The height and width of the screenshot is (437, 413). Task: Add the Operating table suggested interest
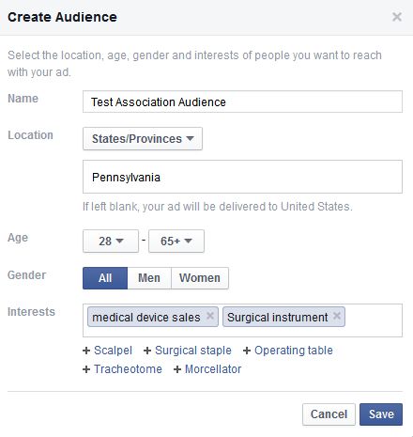(x=288, y=351)
